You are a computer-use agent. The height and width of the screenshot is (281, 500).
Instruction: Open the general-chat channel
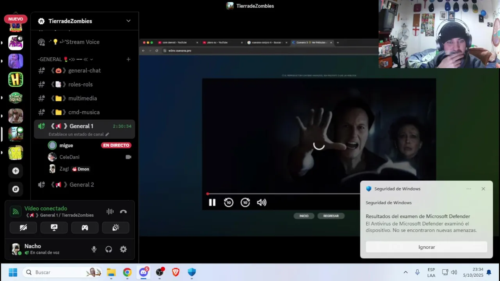[84, 70]
